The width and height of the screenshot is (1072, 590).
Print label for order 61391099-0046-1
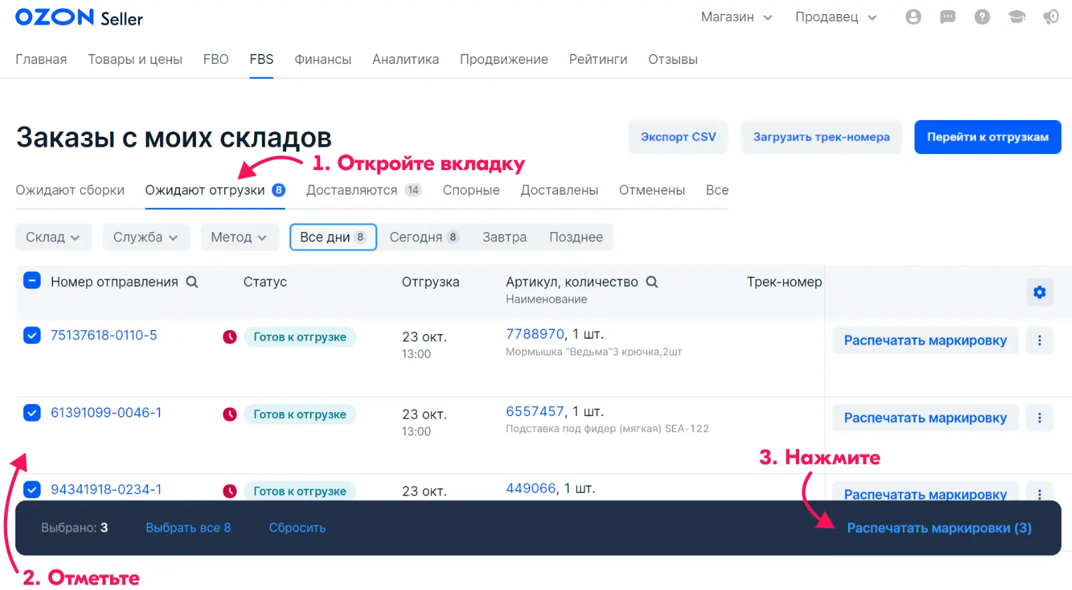pos(925,418)
